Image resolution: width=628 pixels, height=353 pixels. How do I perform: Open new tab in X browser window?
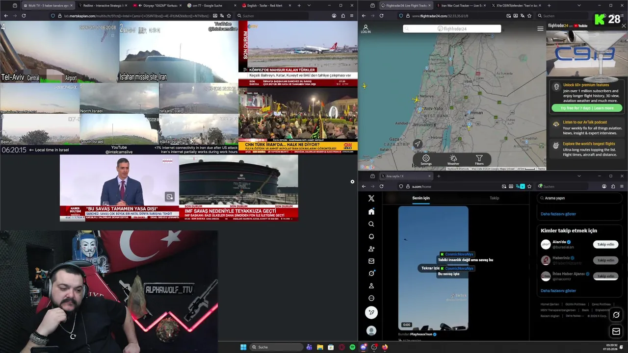point(439,176)
